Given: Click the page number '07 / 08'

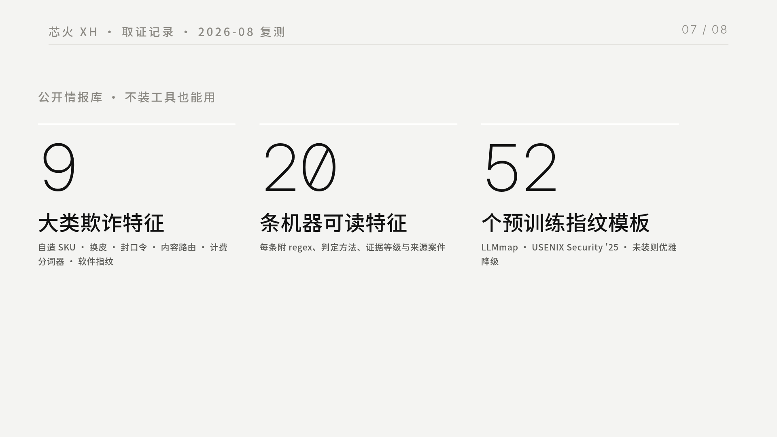Looking at the screenshot, I should coord(705,30).
